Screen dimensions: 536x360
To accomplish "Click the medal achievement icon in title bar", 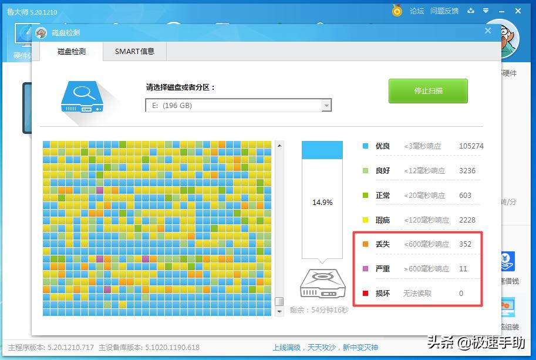I will tap(397, 11).
